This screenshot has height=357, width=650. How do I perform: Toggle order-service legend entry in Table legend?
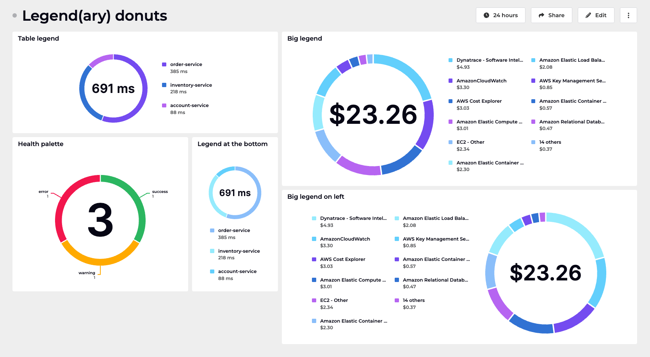186,64
